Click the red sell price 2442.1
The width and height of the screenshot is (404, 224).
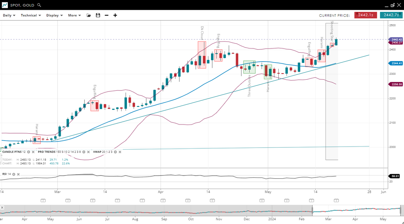pyautogui.click(x=365, y=15)
